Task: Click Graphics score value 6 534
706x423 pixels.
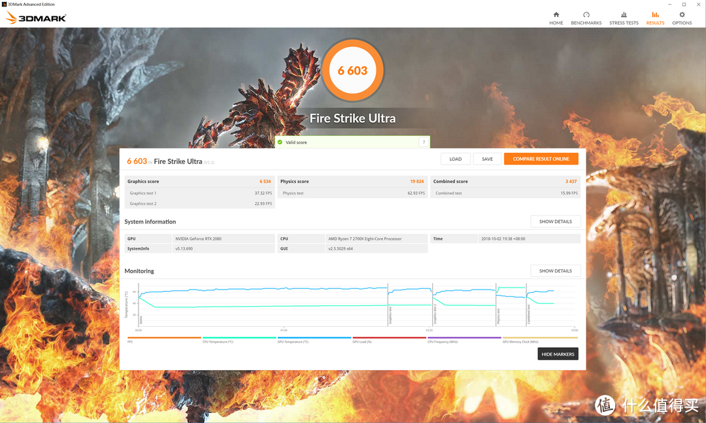Action: (x=265, y=182)
